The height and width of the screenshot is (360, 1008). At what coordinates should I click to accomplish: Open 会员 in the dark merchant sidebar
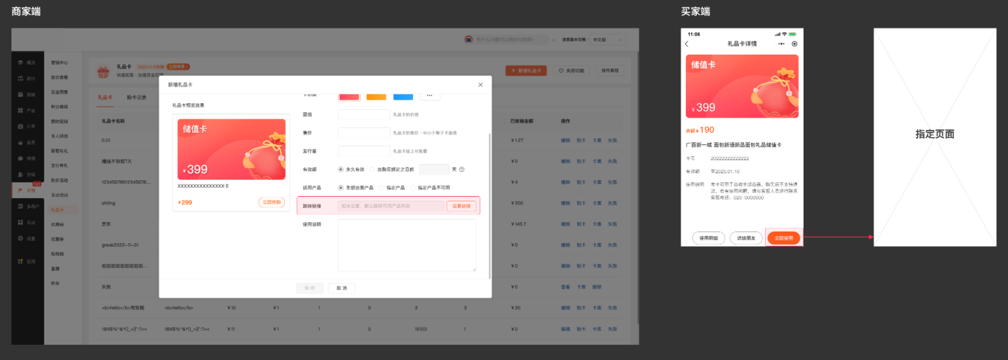click(27, 142)
